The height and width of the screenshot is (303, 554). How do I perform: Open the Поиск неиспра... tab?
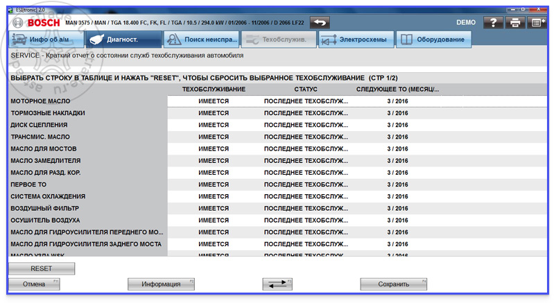coord(201,40)
